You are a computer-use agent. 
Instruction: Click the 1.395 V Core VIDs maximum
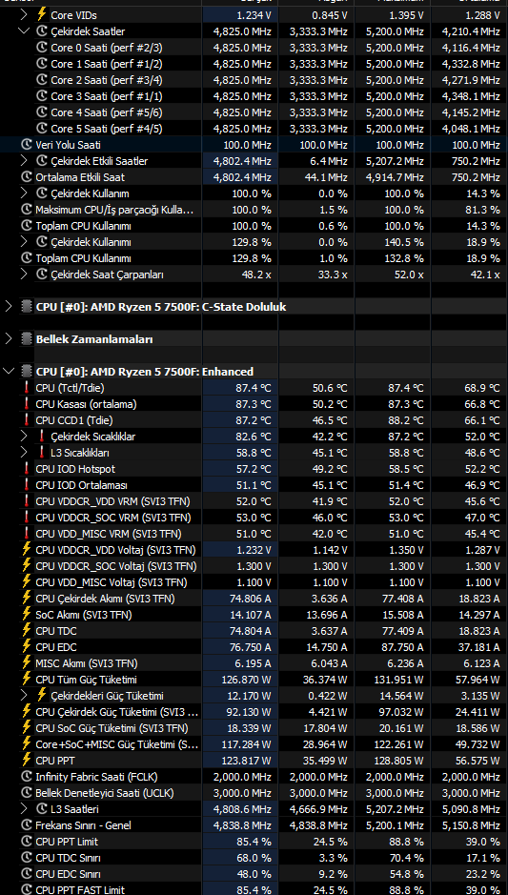[x=406, y=14]
